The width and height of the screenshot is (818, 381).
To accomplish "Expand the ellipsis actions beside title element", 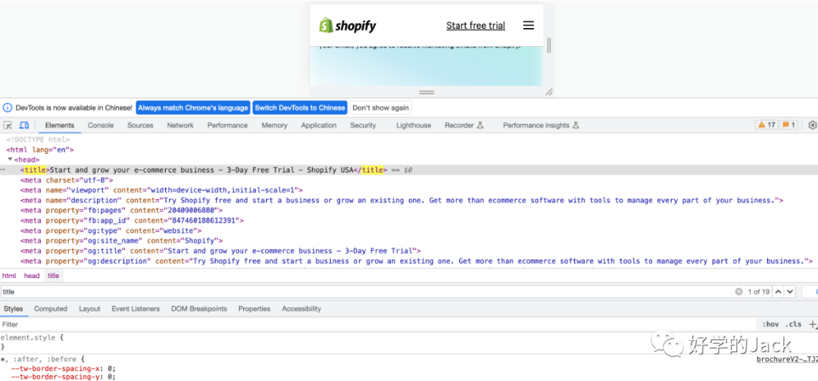I will pos(4,170).
